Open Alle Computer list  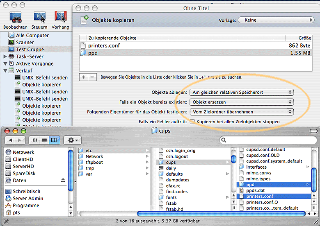32,35
